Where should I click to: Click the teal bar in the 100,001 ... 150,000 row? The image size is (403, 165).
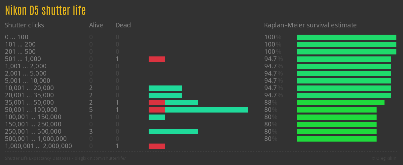(157, 117)
